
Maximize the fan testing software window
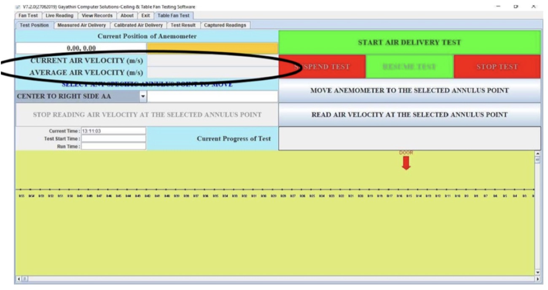[x=516, y=6]
